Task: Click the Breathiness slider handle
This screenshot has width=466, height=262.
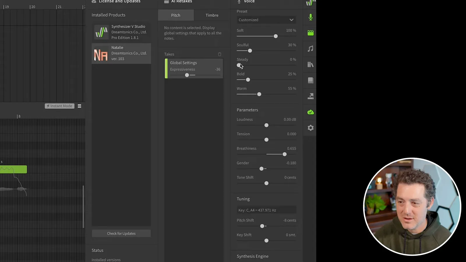Action: pyautogui.click(x=285, y=154)
